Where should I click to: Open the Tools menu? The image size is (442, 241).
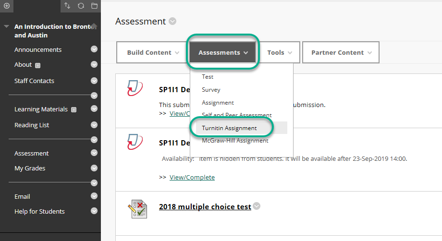tap(279, 53)
